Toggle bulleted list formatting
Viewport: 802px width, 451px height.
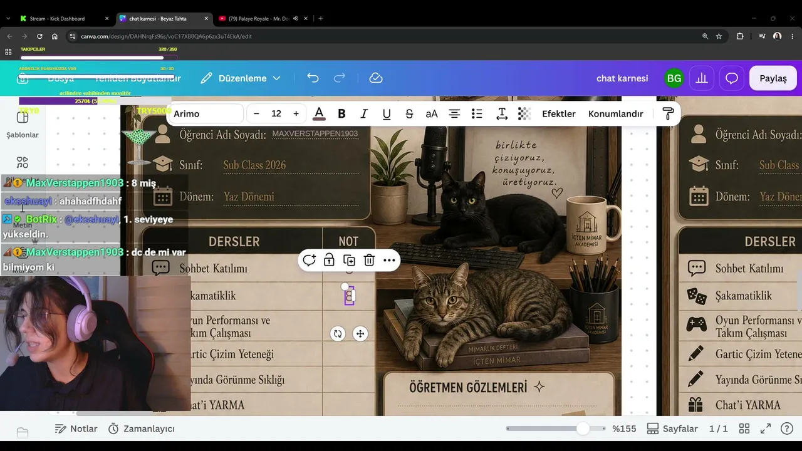click(477, 113)
